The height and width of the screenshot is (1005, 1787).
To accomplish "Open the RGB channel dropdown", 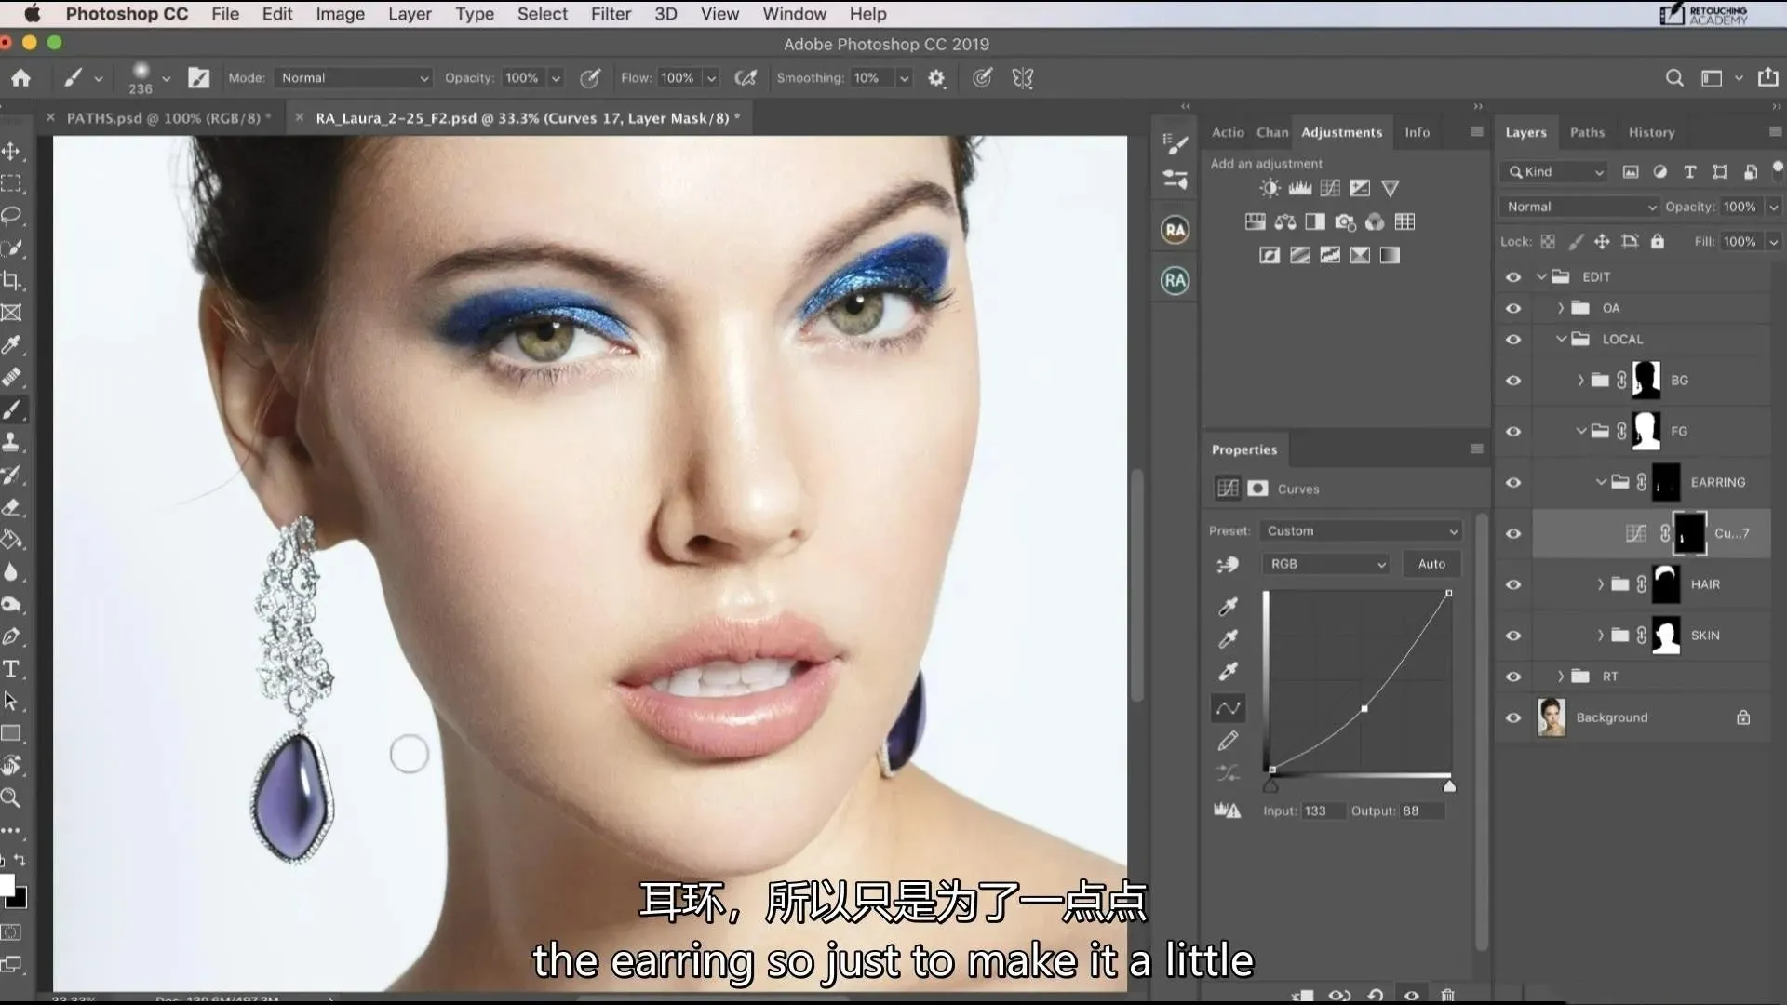I will (1327, 564).
